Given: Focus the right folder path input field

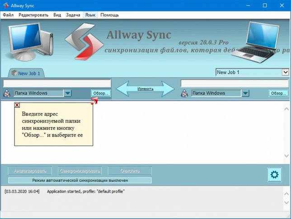Looking at the screenshot, I should coord(235,83).
